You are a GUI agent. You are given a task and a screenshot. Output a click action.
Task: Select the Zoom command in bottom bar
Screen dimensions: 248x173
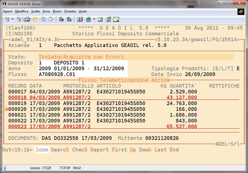click(42, 150)
